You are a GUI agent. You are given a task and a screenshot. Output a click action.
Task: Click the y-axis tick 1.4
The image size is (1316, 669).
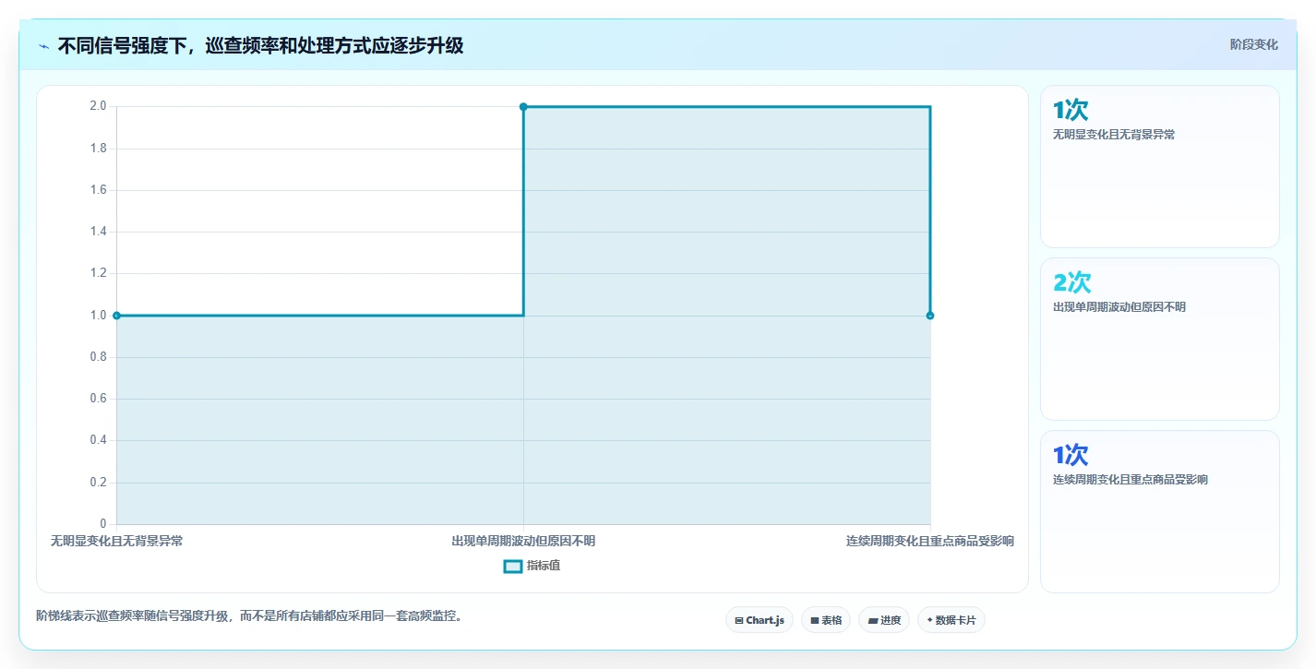98,232
